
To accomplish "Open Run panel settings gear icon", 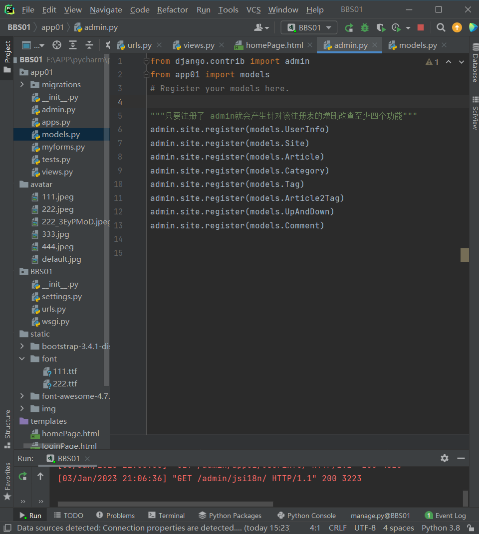I will (x=445, y=458).
